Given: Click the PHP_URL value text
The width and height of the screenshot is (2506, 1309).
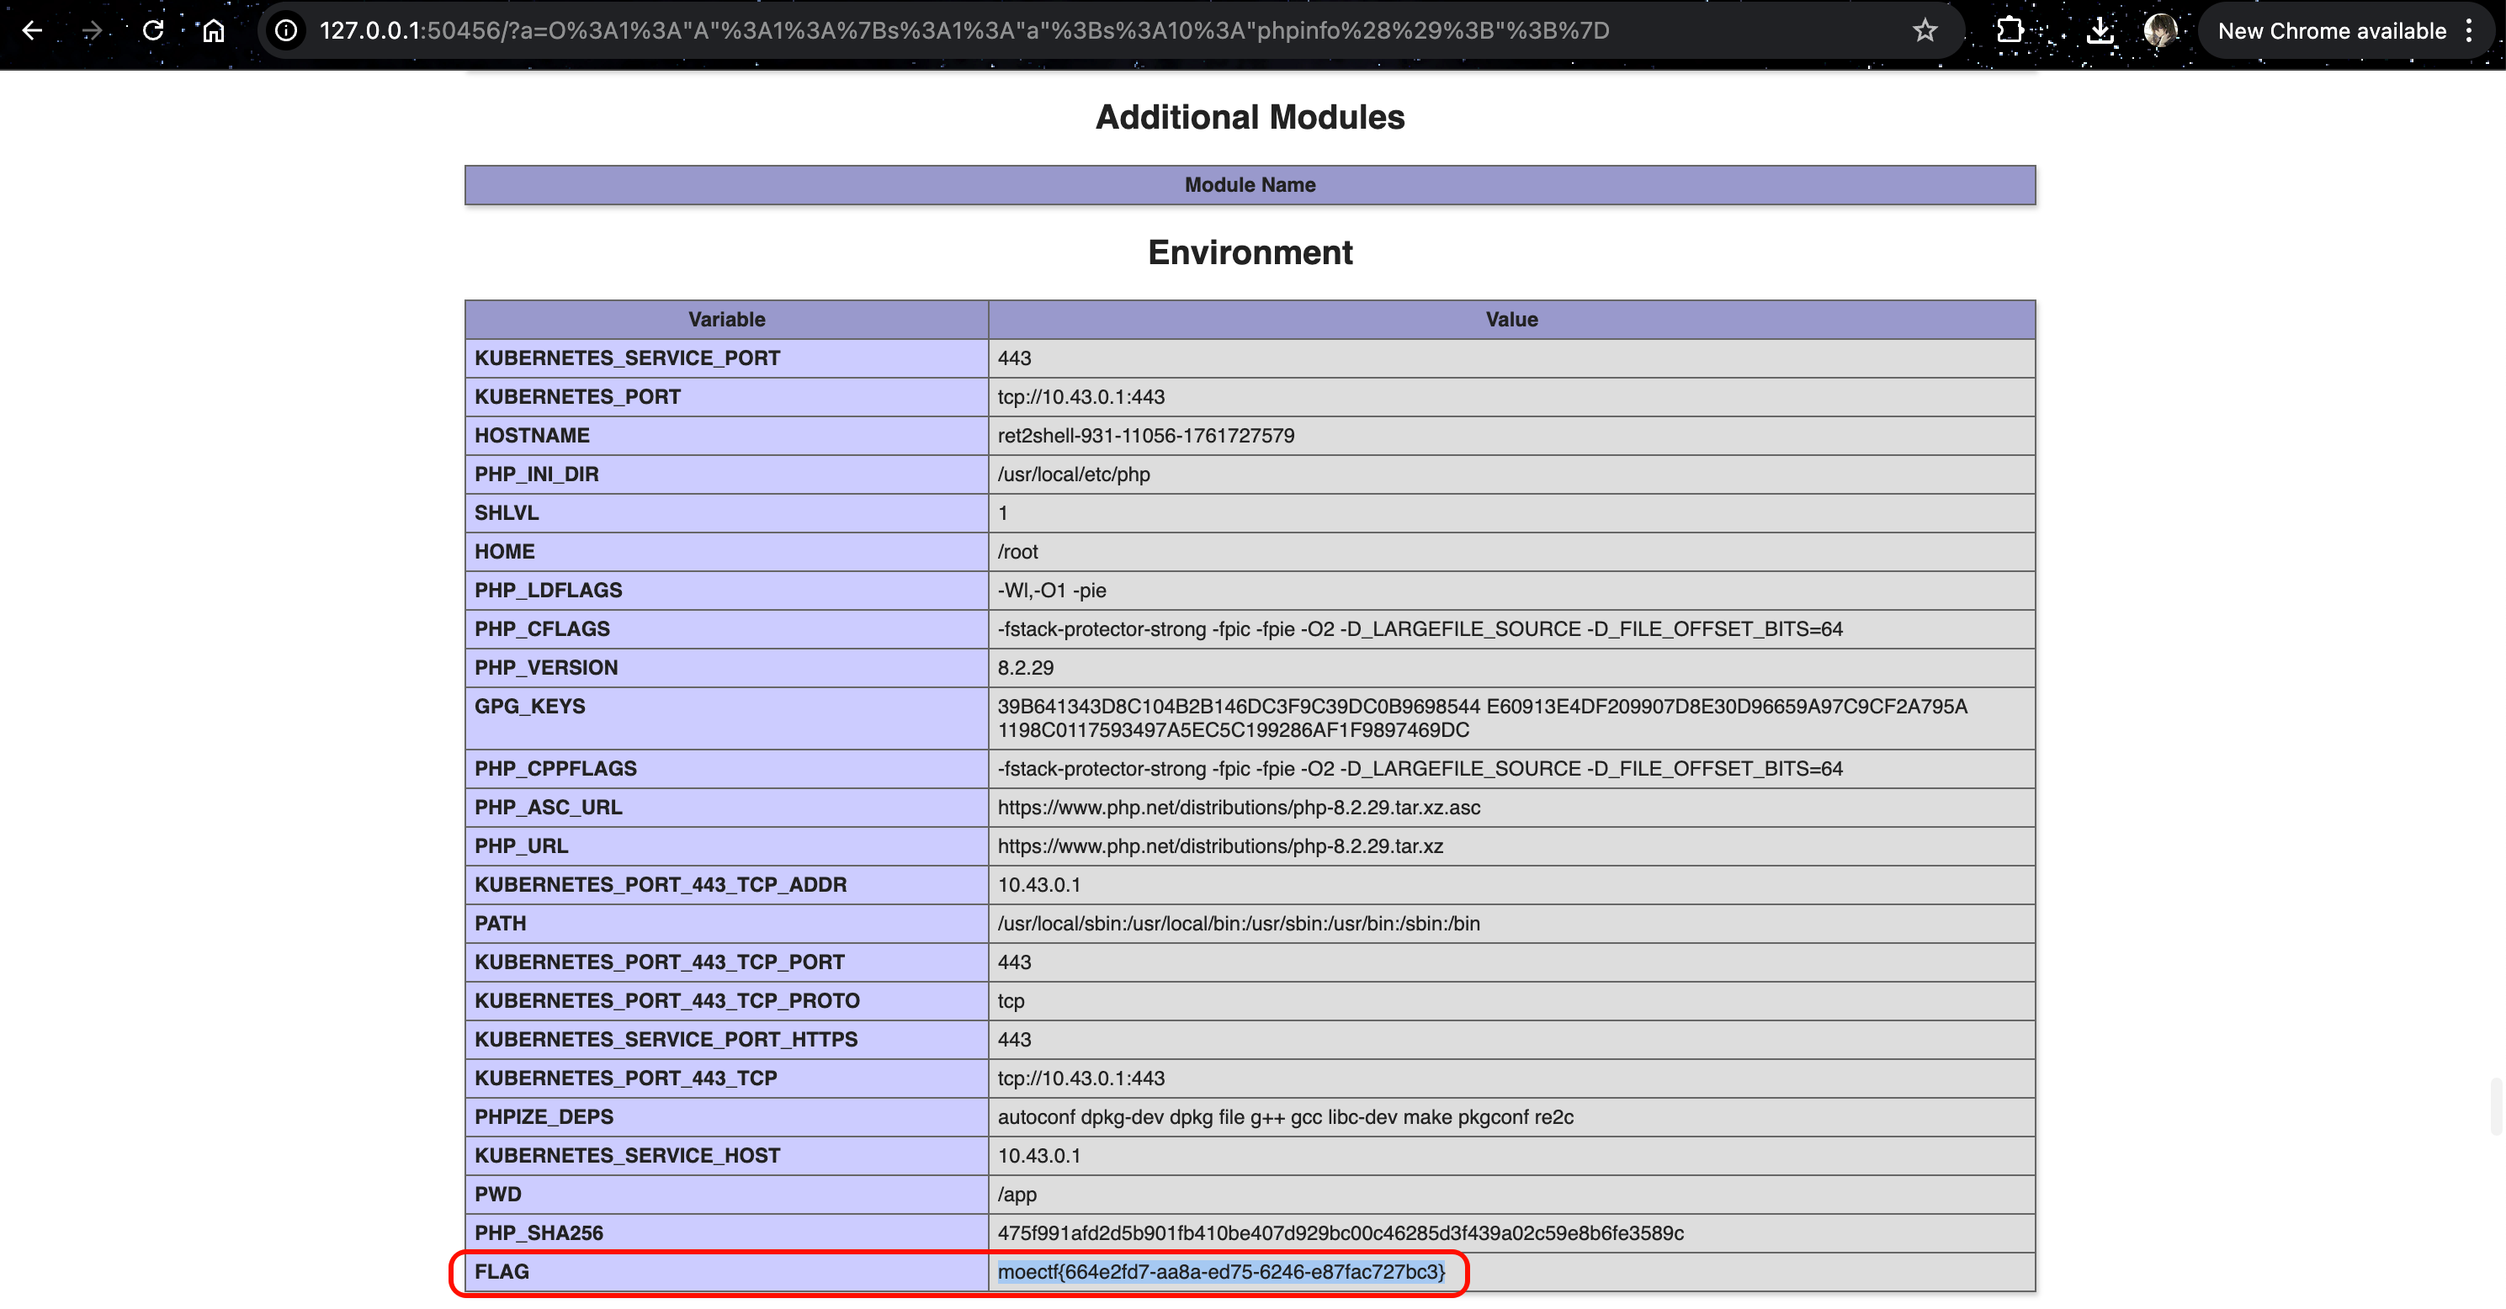Looking at the screenshot, I should tap(1220, 846).
